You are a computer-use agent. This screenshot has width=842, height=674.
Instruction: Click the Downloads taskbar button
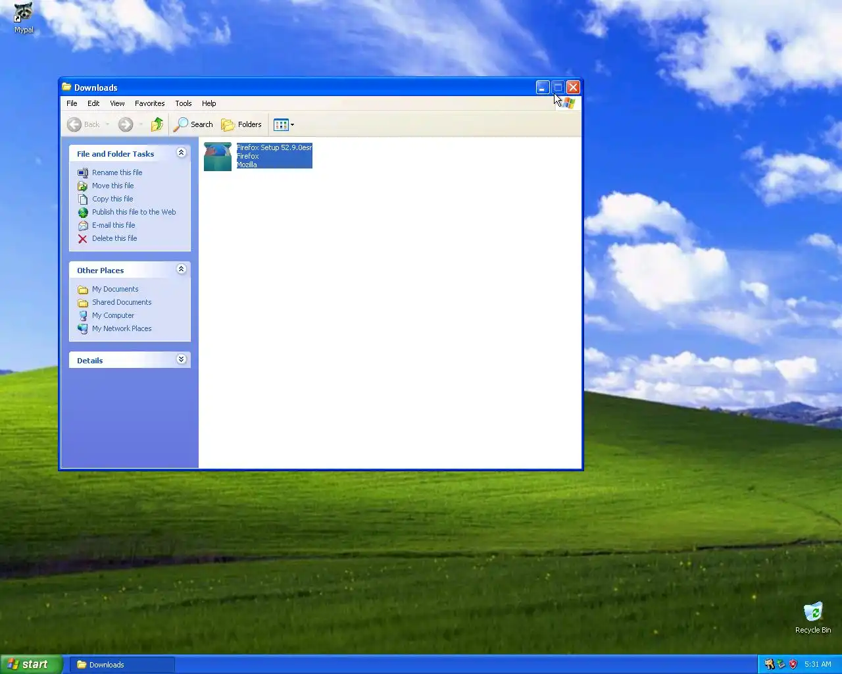click(124, 665)
